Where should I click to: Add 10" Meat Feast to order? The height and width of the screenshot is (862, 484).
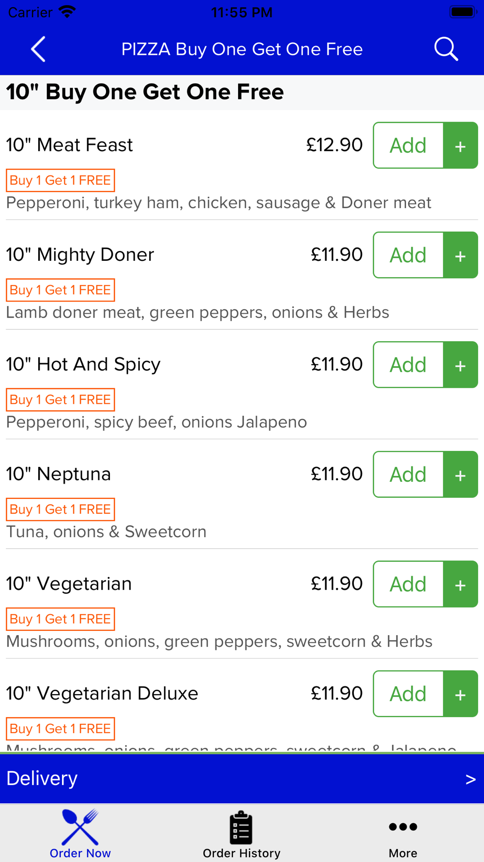point(408,145)
